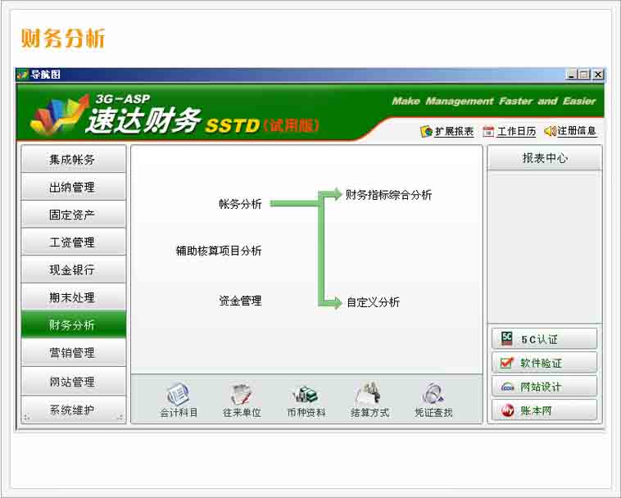Image resolution: width=621 pixels, height=498 pixels.
Task: Open the 结算方式 icon
Action: coord(369,395)
